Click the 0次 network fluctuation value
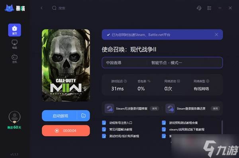Image resolution: width=239 pixels, height=158 pixels. [168, 88]
